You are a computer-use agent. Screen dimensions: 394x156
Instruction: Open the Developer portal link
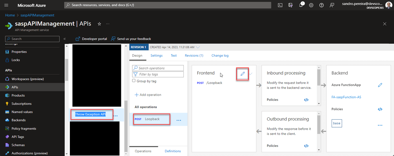coord(91,39)
